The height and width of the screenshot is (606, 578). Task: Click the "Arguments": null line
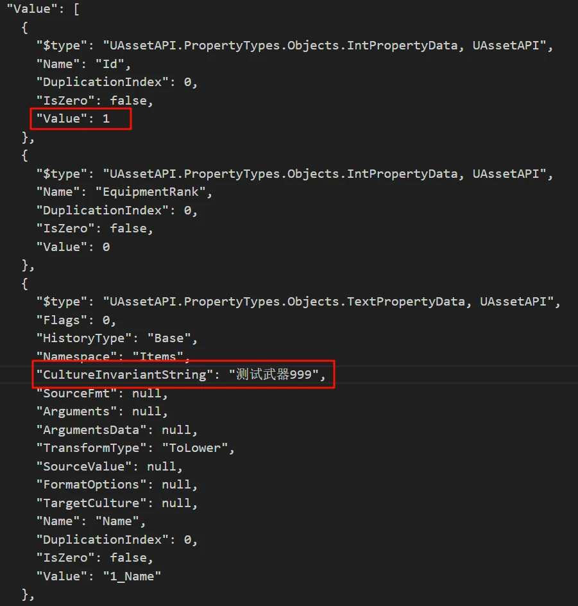pyautogui.click(x=102, y=411)
